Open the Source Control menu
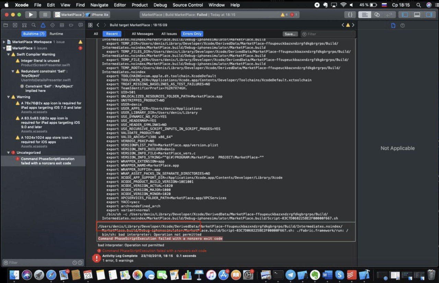 (188, 5)
